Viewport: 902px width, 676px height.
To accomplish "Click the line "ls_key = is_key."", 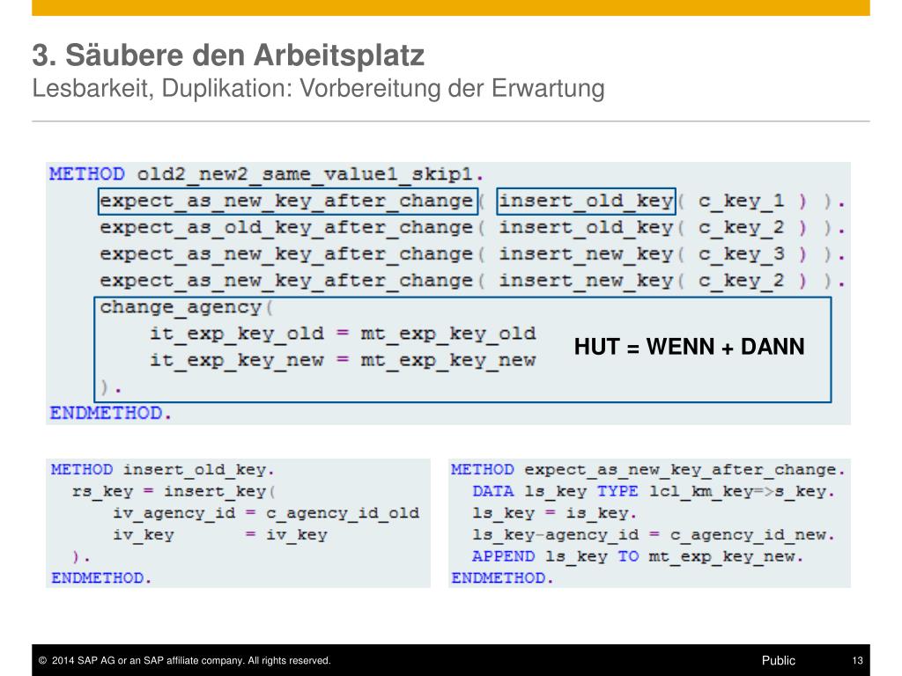I will pos(555,513).
